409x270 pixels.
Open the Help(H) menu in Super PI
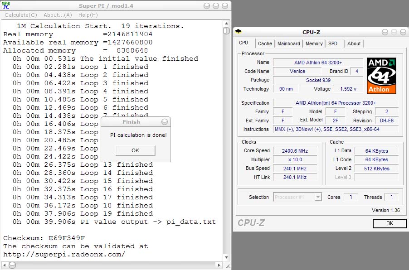tap(88, 15)
